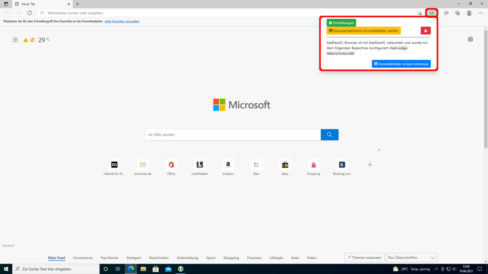Viewport: 488px width, 274px height.
Task: Add a new quick link tile
Action: click(370, 165)
